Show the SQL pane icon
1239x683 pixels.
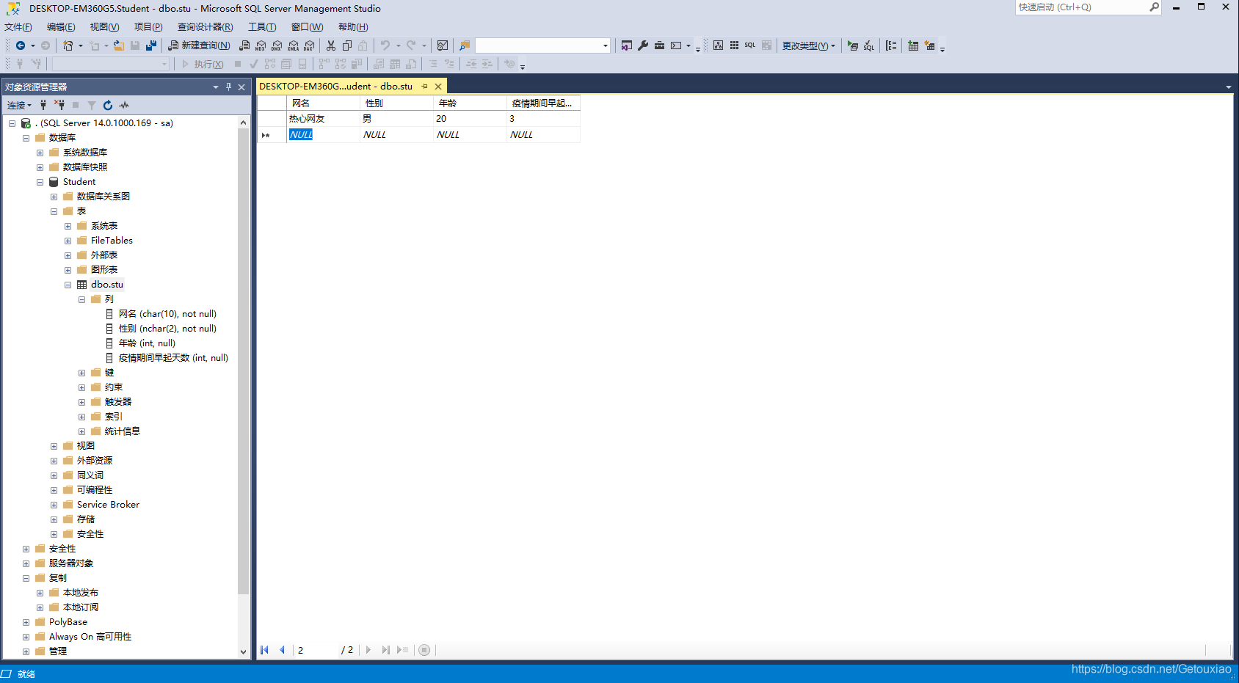pos(750,45)
